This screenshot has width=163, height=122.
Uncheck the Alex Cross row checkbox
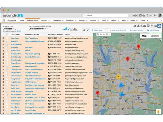tap(7, 38)
